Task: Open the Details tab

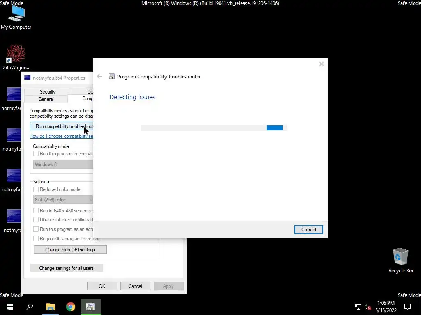Action: coord(83,91)
